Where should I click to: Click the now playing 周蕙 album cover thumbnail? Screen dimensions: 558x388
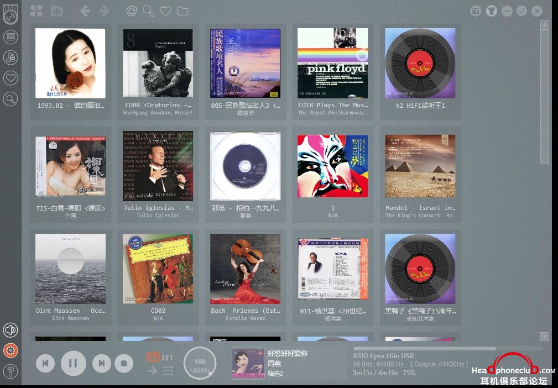click(x=248, y=363)
